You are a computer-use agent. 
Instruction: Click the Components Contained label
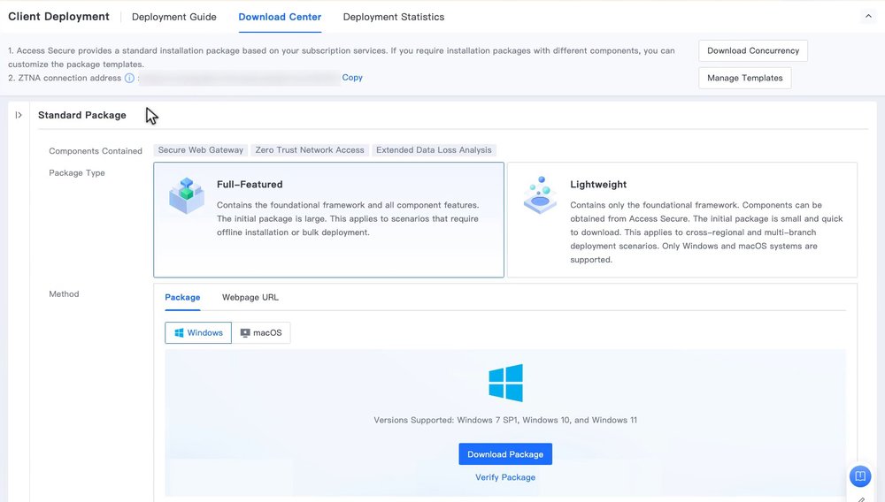click(x=96, y=151)
